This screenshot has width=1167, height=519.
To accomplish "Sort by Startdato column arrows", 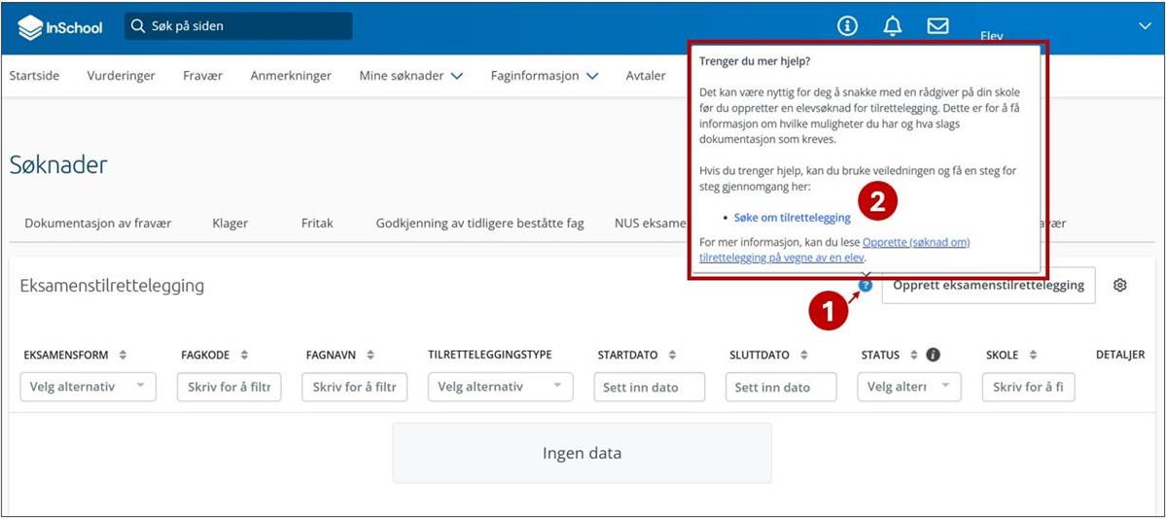I will [672, 355].
